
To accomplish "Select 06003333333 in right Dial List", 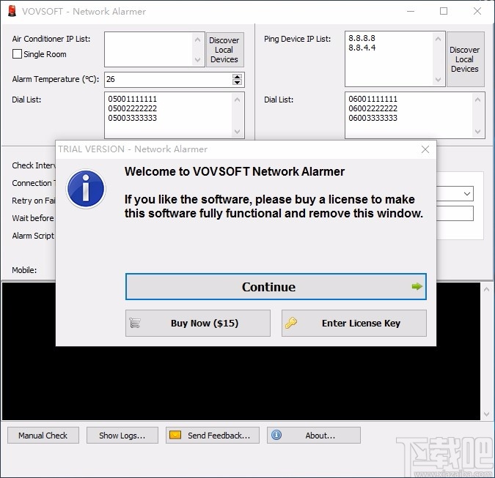I will click(373, 118).
